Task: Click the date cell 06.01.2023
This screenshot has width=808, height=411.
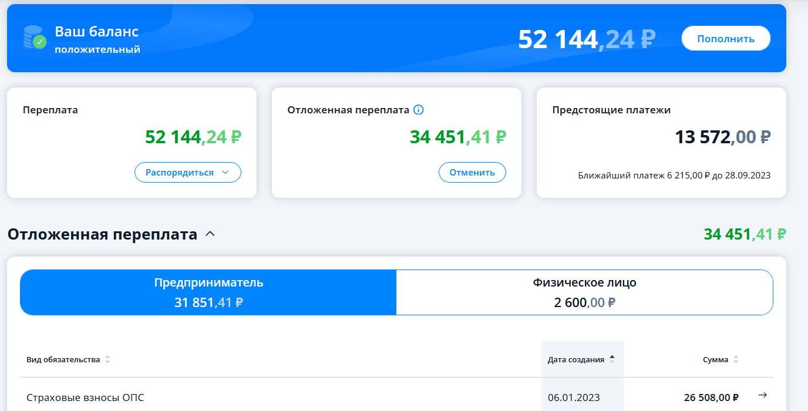Action: pos(574,397)
